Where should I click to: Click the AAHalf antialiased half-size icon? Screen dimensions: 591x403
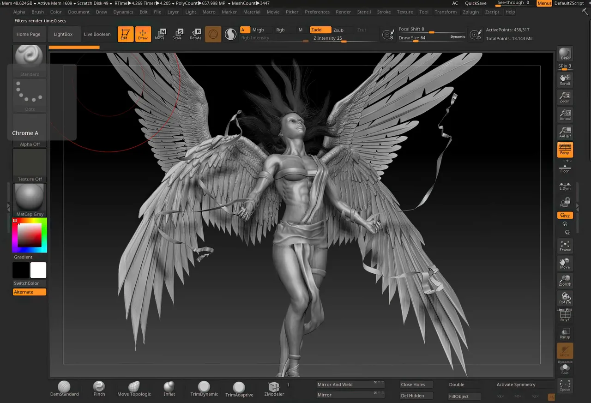coord(565,132)
